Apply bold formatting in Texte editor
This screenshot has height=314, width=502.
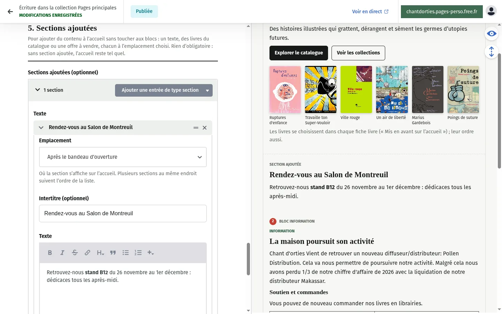point(50,253)
